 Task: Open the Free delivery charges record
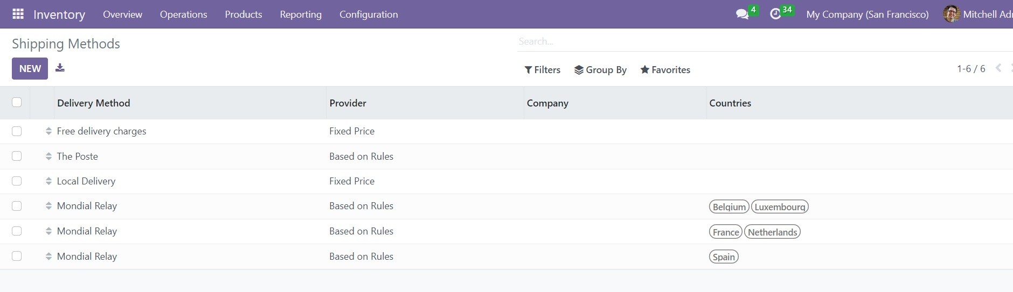pos(101,131)
